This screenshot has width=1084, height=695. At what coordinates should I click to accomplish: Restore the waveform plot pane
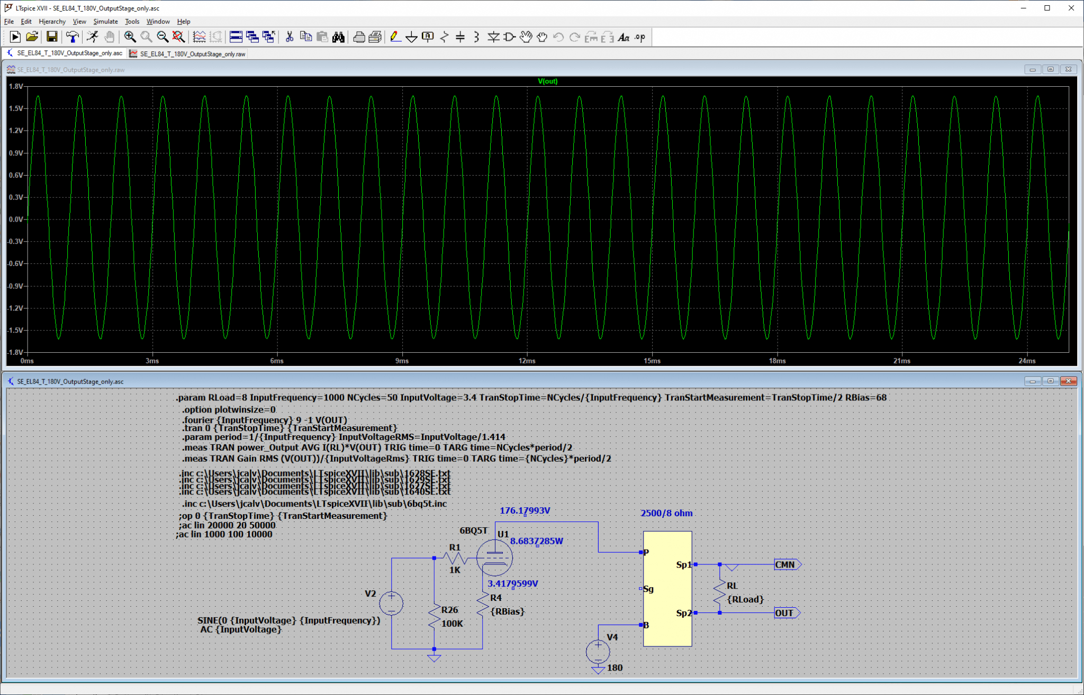click(1050, 69)
